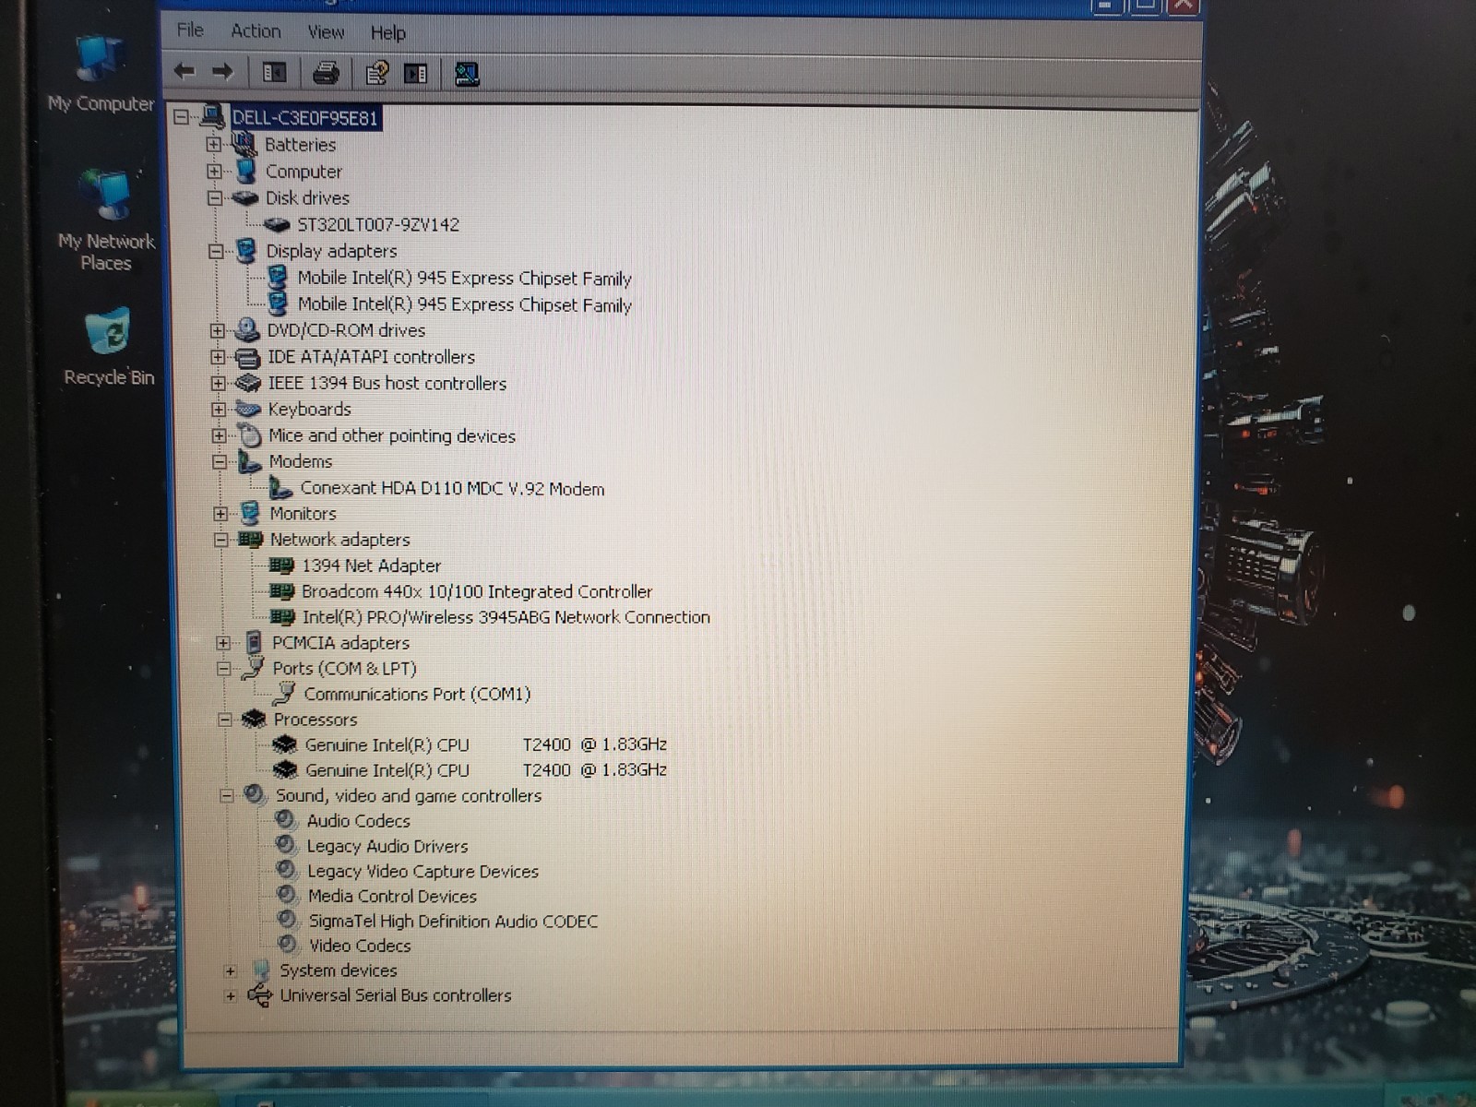1476x1107 pixels.
Task: Select first Mobile Intel 945 Express Chipset entry
Action: [464, 278]
